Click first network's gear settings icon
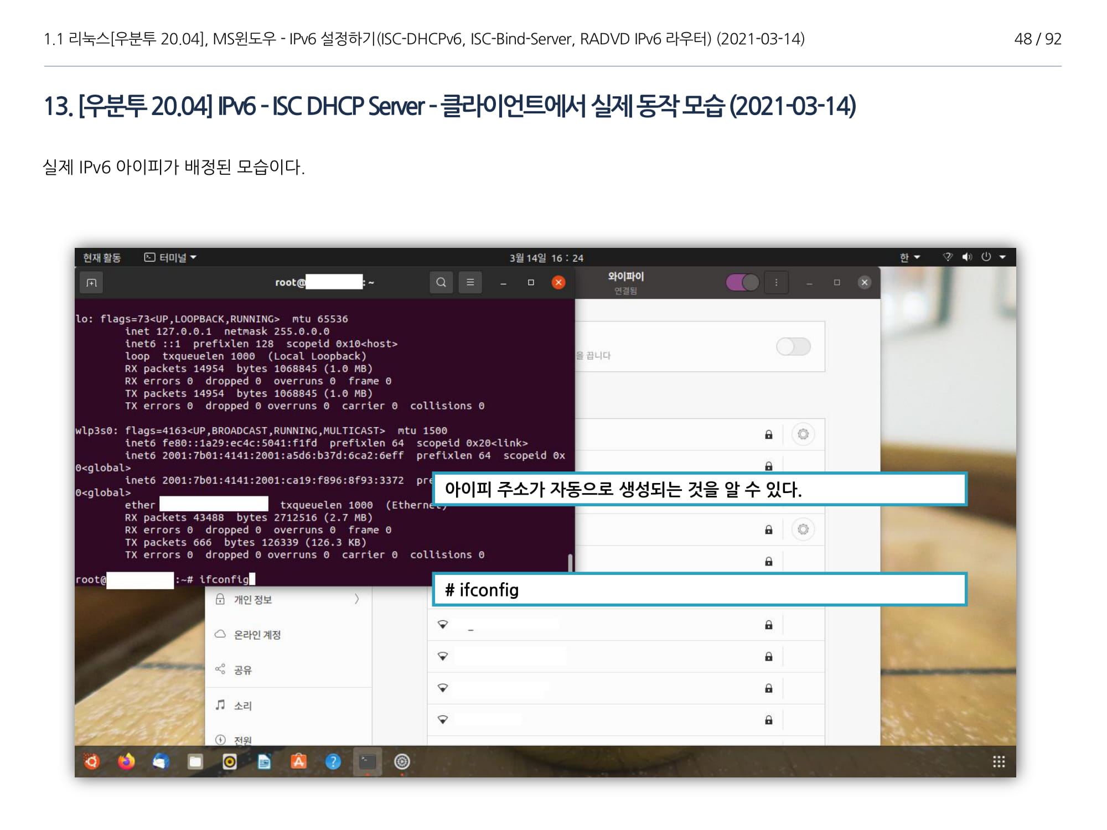This screenshot has width=1107, height=830. [x=803, y=434]
